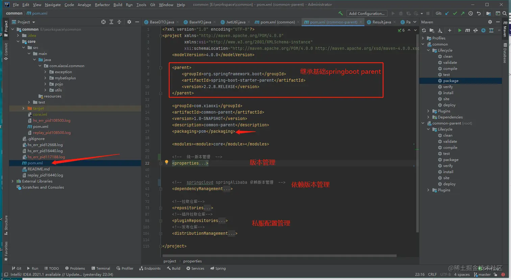
Task: Click Run Maven Build green play icon
Action: point(460,30)
